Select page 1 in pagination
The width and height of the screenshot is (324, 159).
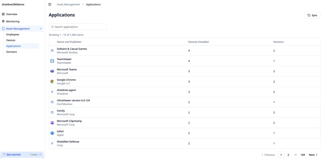281,155
